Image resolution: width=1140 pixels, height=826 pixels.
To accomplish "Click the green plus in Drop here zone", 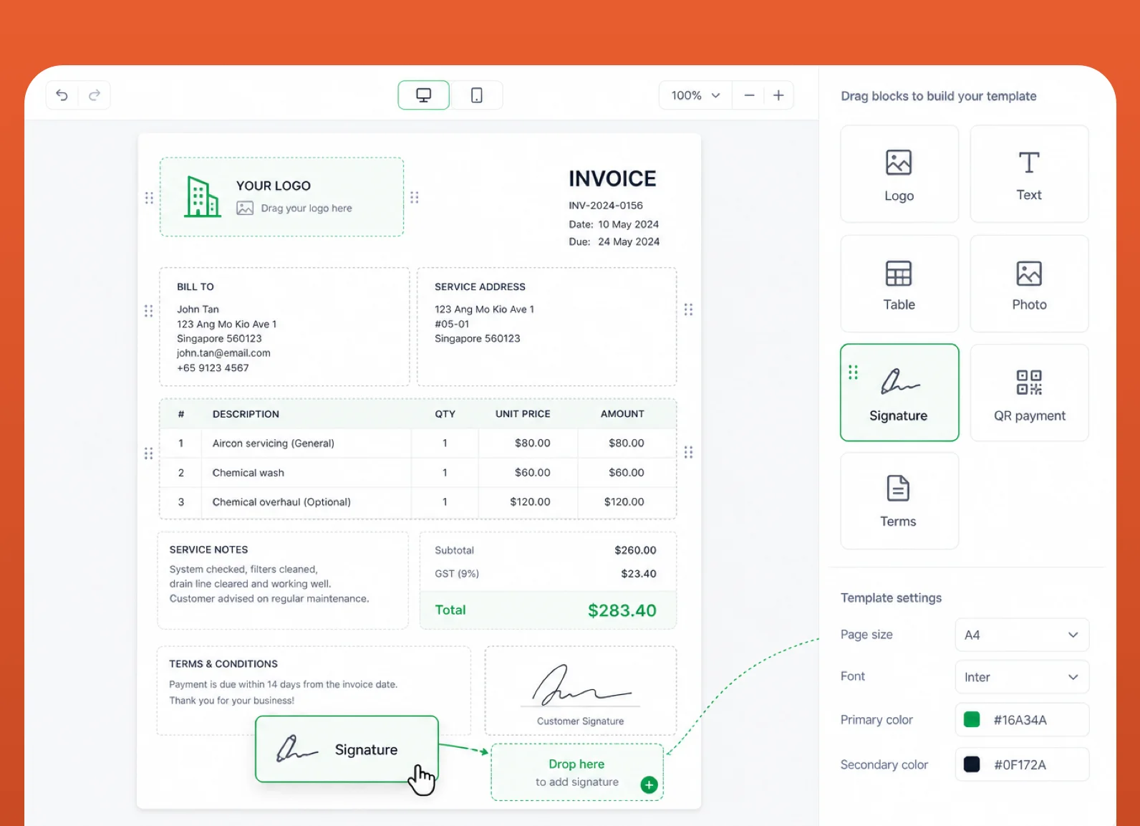I will (649, 785).
